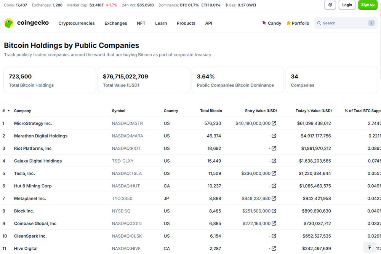Open the Candy rewards link
The height and width of the screenshot is (254, 381).
click(271, 23)
